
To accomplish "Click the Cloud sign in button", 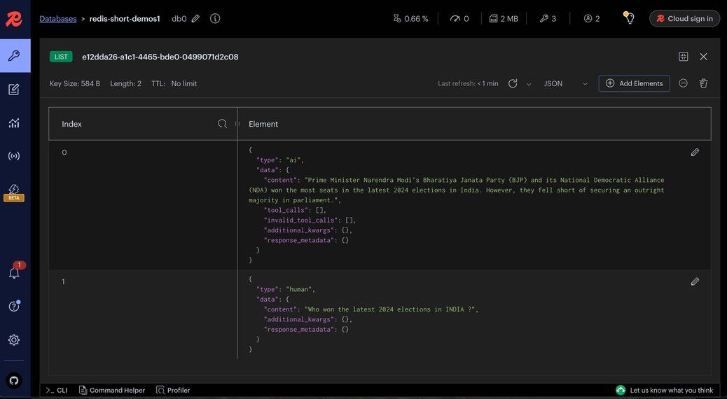I will pos(684,19).
